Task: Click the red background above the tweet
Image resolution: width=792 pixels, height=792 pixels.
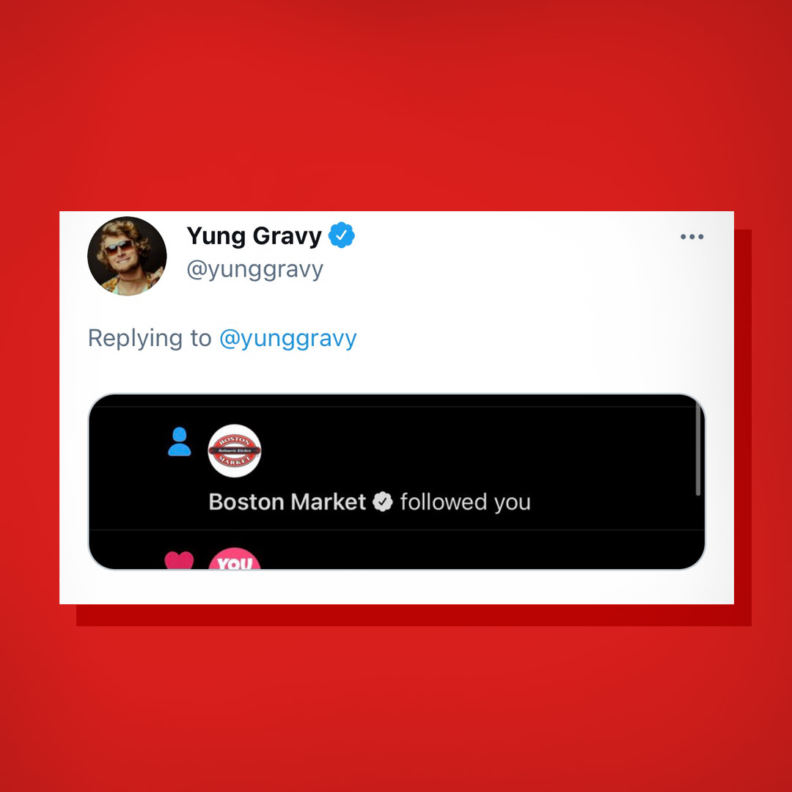Action: tap(396, 105)
